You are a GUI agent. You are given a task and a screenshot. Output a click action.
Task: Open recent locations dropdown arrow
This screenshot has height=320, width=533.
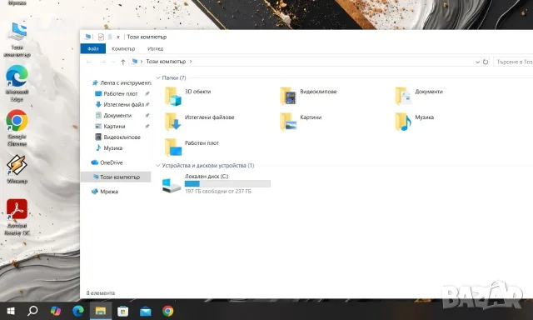113,62
